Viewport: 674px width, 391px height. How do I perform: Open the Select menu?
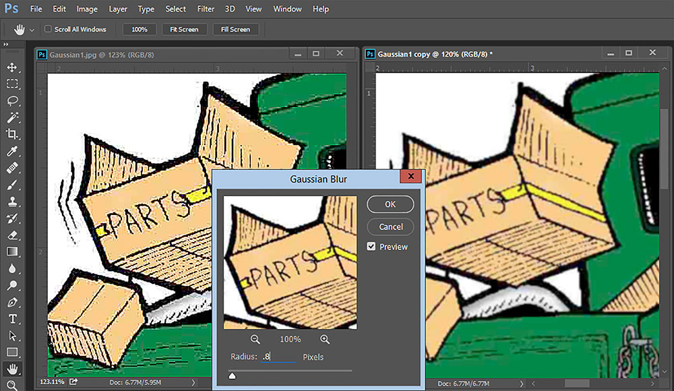point(176,9)
